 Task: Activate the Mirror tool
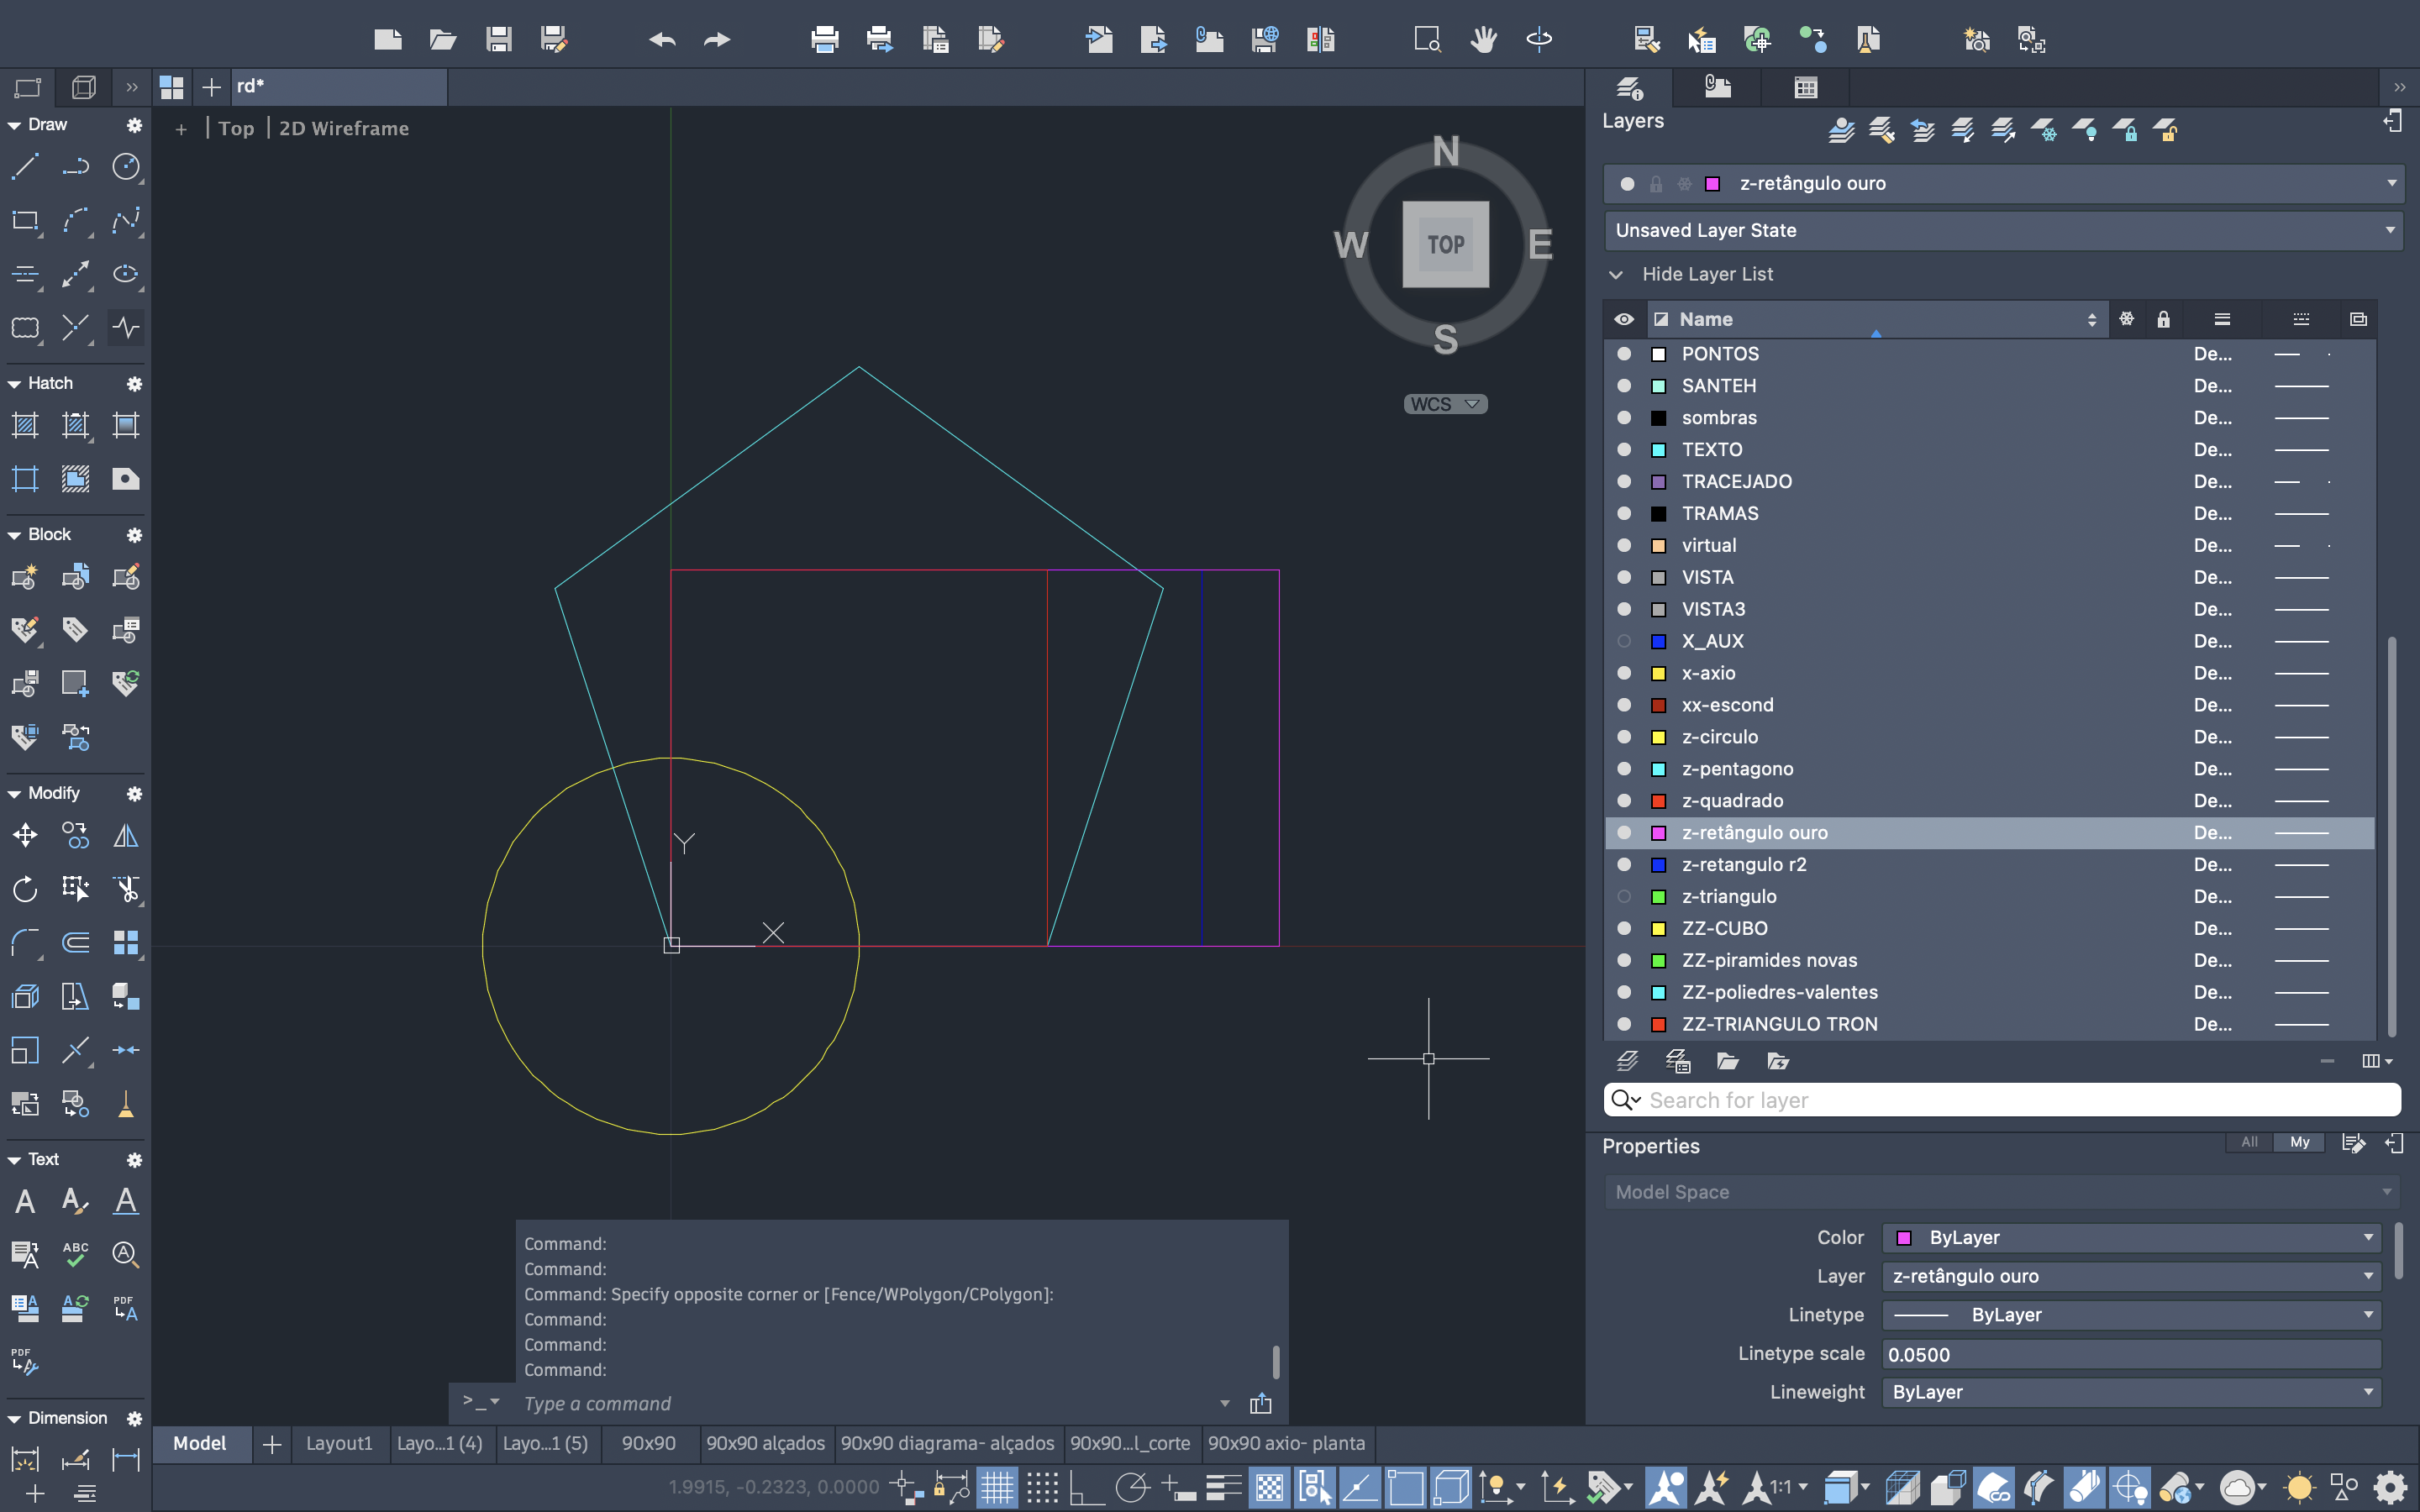point(126,835)
